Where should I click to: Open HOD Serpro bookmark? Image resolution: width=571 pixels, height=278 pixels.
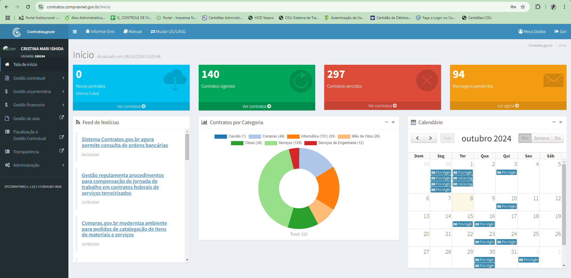[261, 18]
